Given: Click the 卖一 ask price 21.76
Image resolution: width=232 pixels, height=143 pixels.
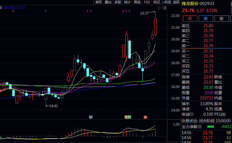Looking at the screenshot, I should (208, 46).
